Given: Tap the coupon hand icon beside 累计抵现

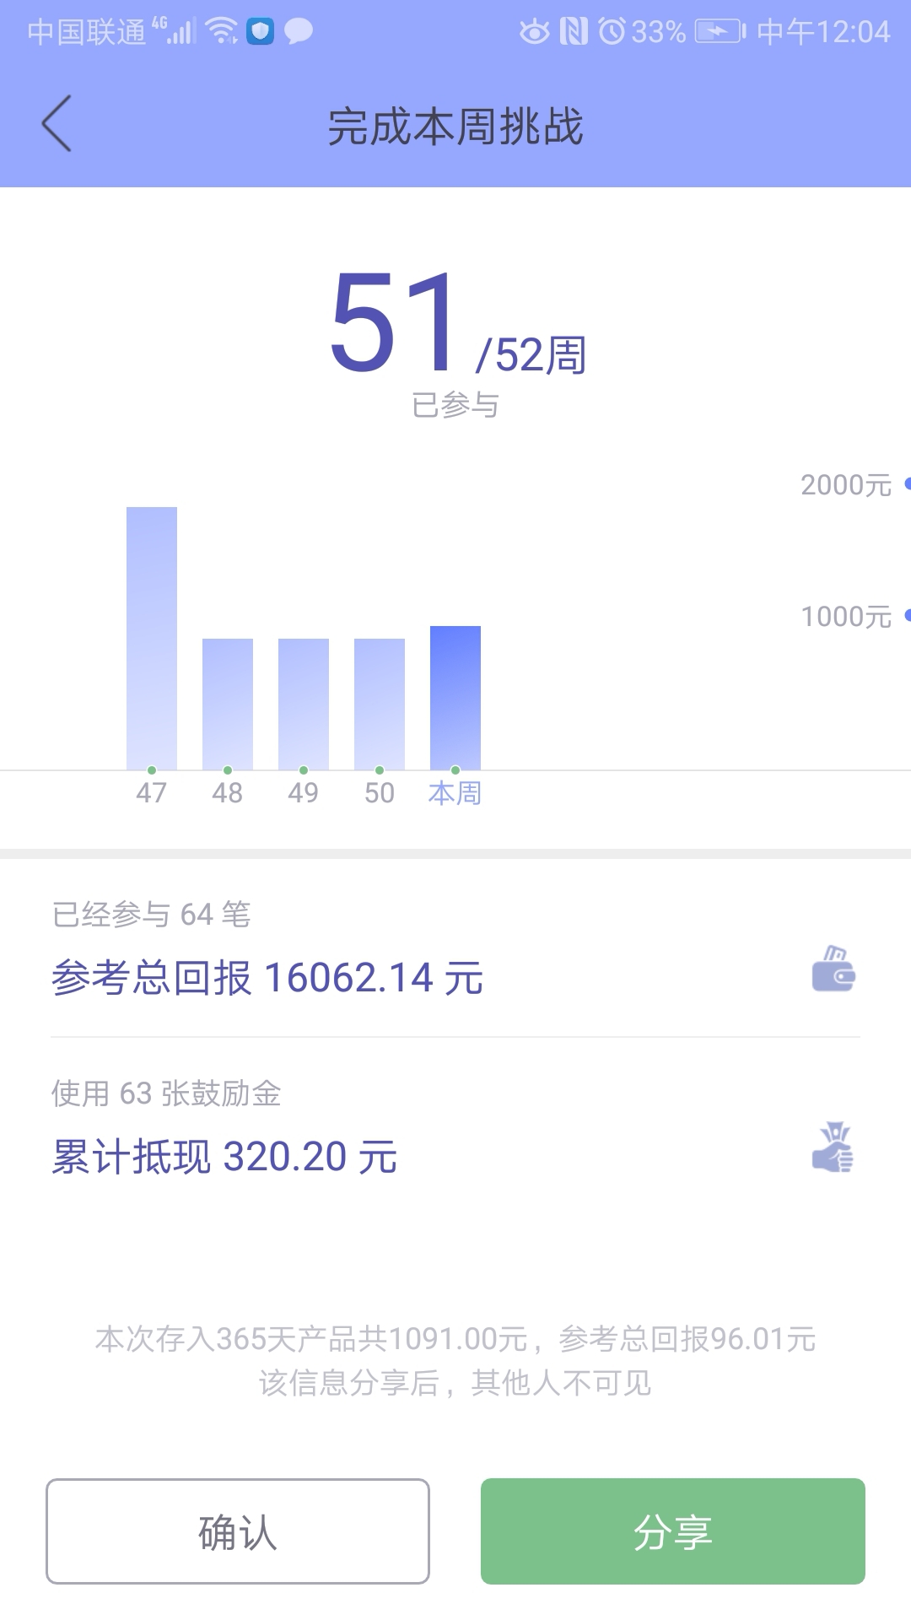Looking at the screenshot, I should (833, 1147).
